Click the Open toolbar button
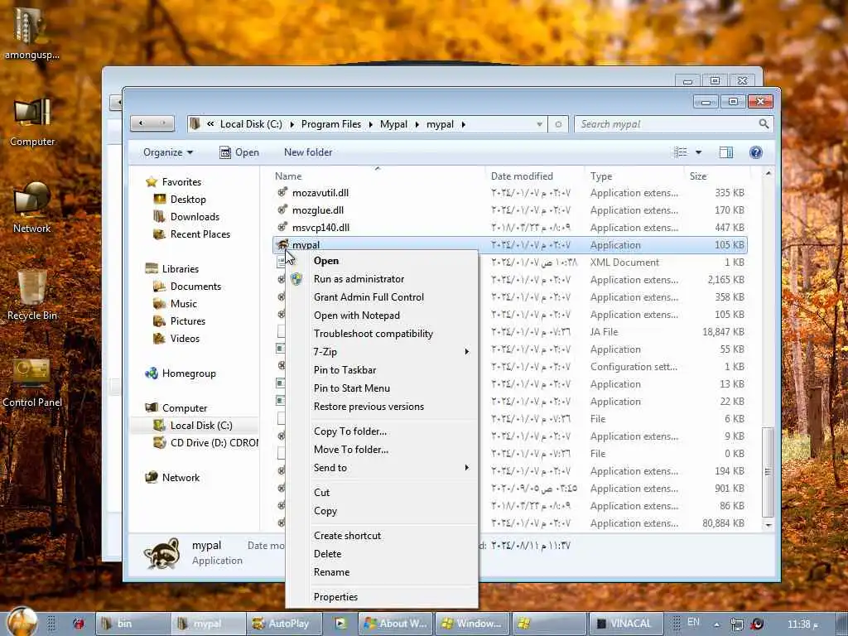The width and height of the screenshot is (848, 636). (239, 152)
